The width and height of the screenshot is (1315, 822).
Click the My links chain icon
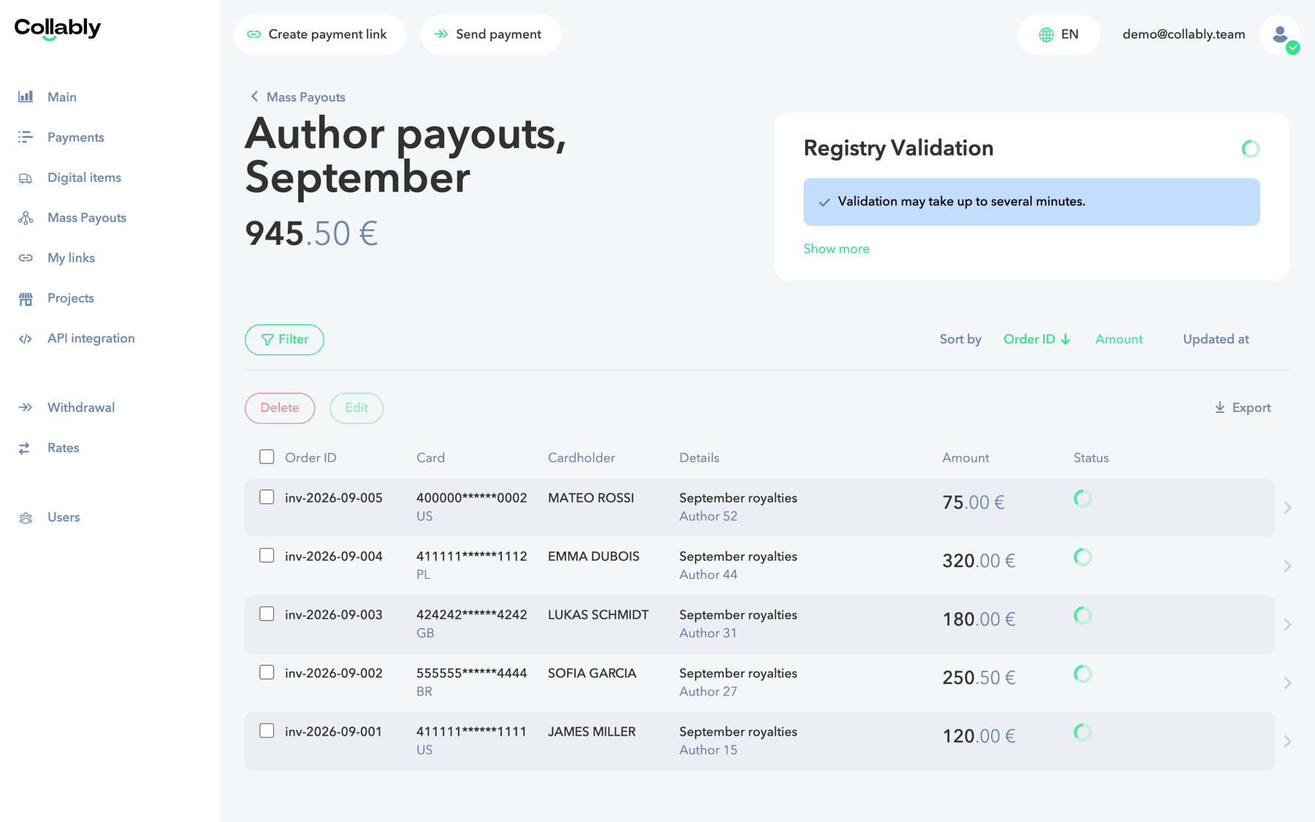[26, 258]
